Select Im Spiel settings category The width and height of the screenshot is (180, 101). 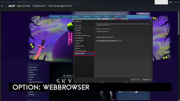(78, 33)
